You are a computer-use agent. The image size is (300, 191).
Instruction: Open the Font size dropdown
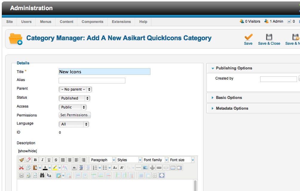[182, 160]
